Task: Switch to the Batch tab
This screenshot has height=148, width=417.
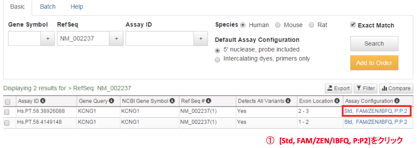Action: [47, 7]
